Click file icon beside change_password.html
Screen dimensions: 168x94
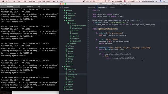click(x=70, y=26)
